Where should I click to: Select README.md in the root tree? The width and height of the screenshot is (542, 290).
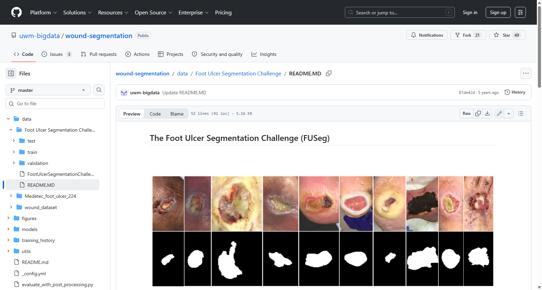(35, 262)
